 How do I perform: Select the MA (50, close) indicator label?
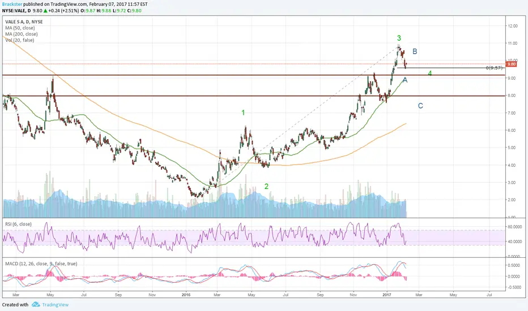coord(20,28)
